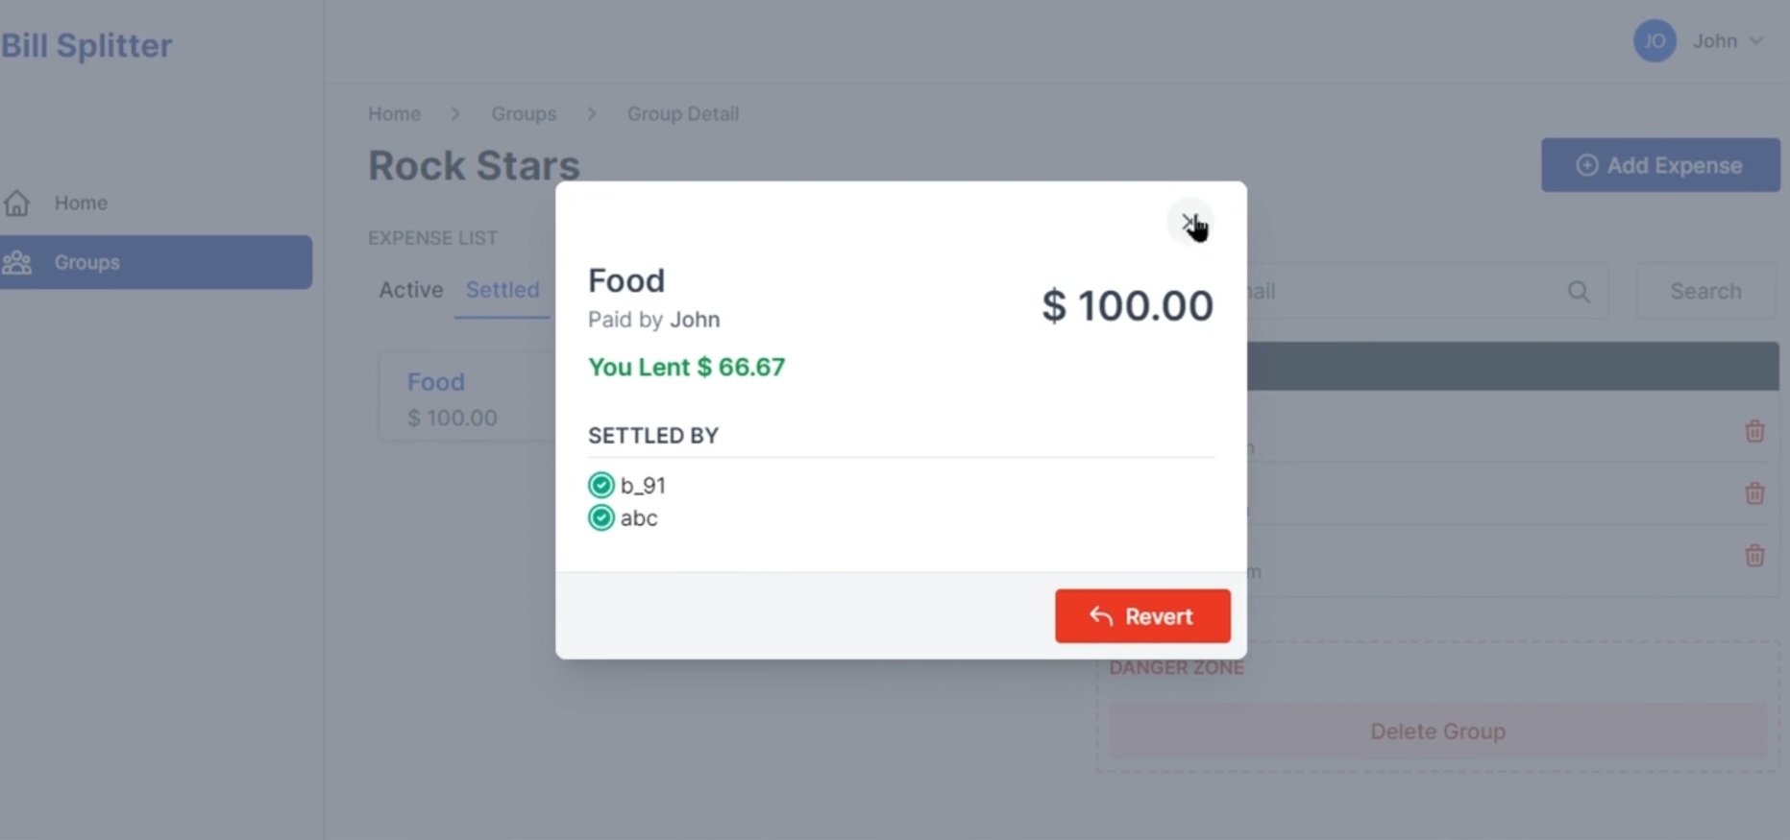Toggle the settled checkmark next to b_91
The image size is (1790, 840).
[601, 485]
